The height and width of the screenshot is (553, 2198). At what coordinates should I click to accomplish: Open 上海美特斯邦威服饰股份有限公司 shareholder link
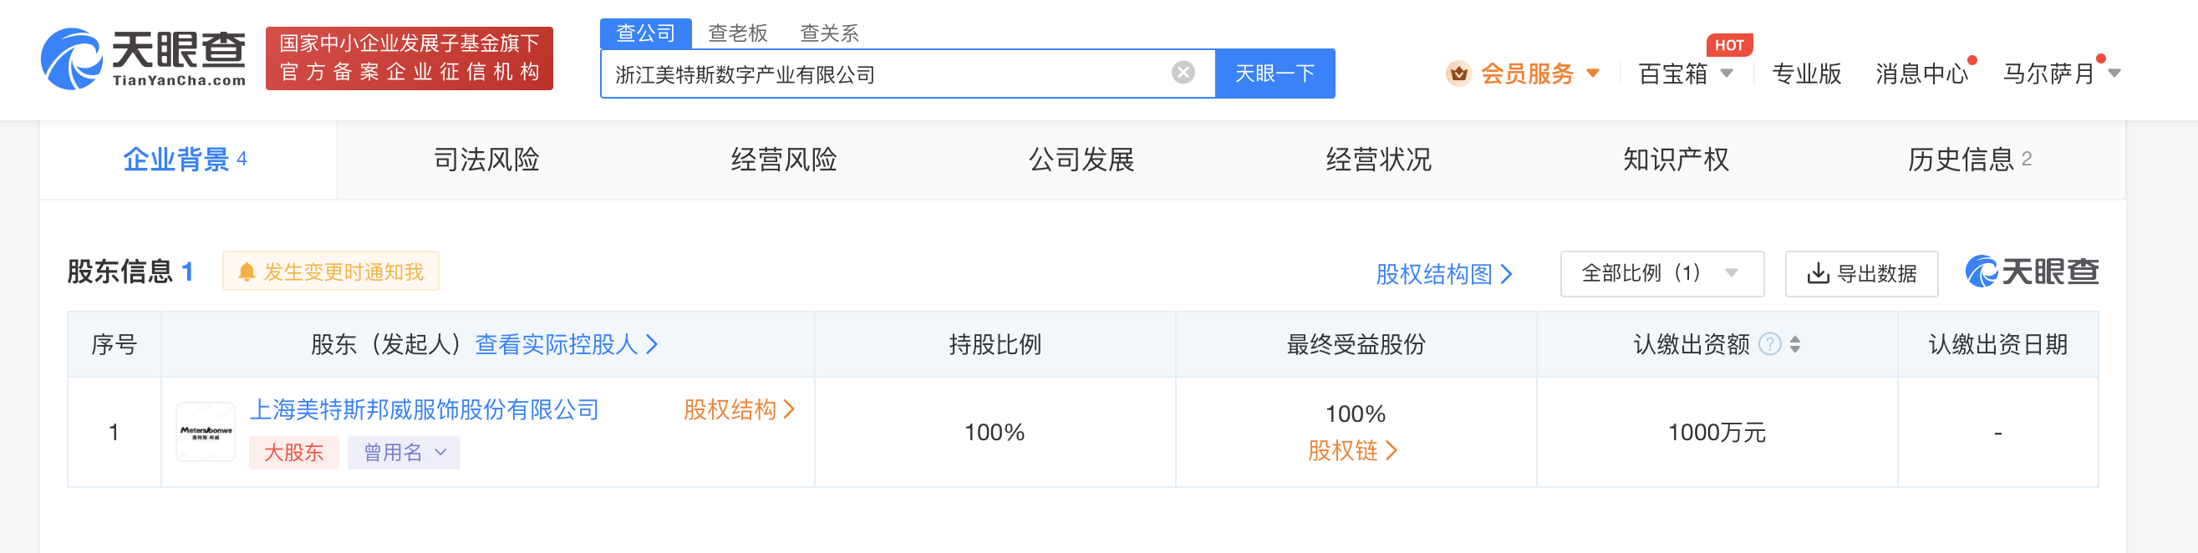425,409
